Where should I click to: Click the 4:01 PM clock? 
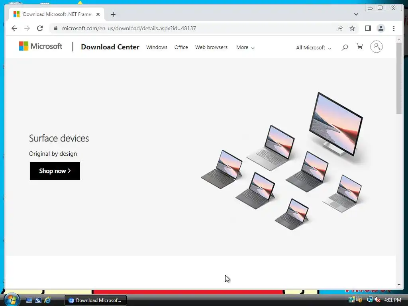[x=392, y=300]
